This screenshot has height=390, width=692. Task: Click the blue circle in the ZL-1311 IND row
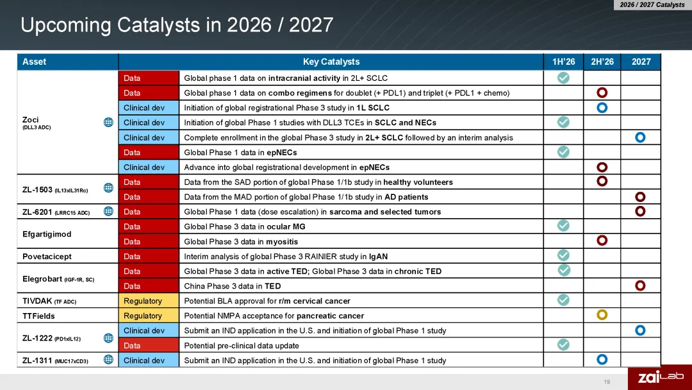pyautogui.click(x=602, y=359)
